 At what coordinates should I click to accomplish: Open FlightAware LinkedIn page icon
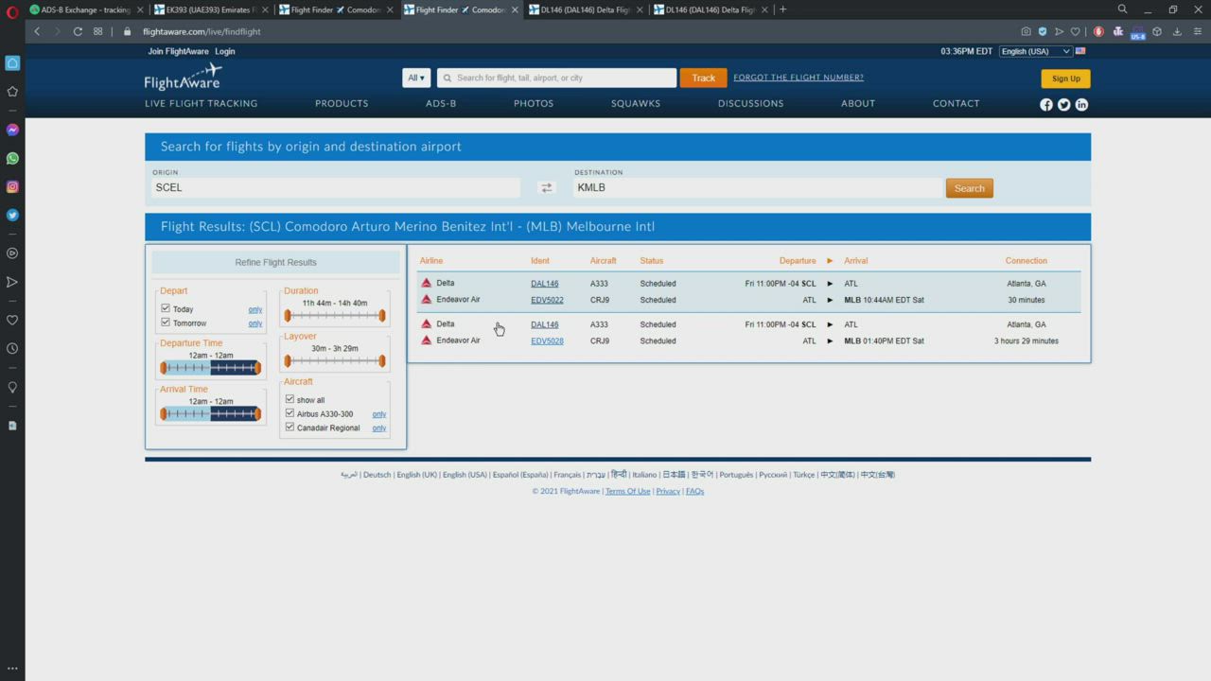tap(1081, 105)
